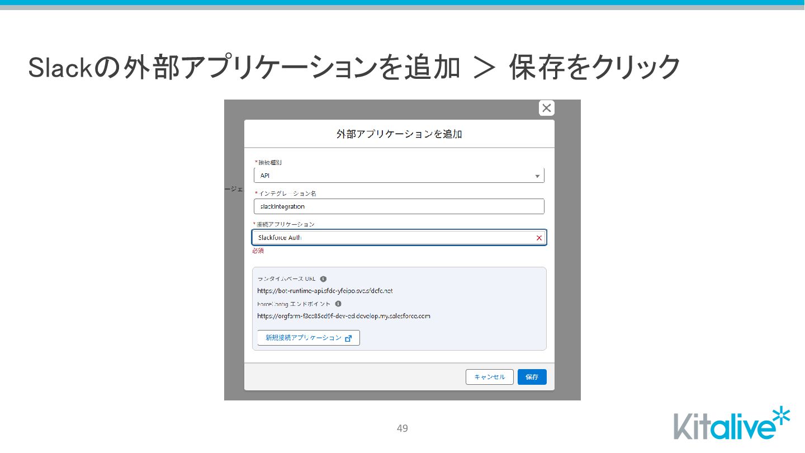Clear Slackforce Auth with red X
The width and height of the screenshot is (805, 453).
point(539,238)
